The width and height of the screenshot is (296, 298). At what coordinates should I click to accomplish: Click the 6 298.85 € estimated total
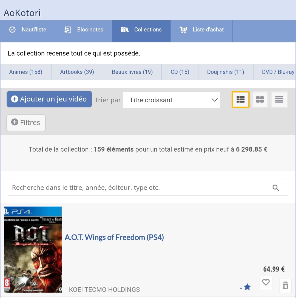coord(251,149)
